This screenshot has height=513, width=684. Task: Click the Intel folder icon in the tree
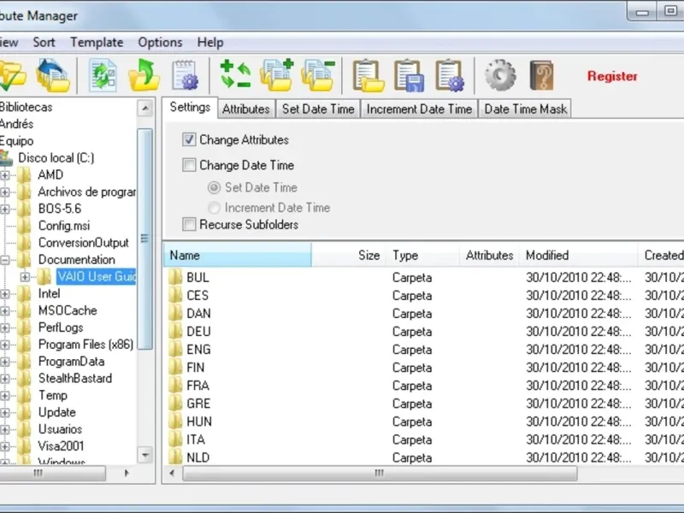25,293
